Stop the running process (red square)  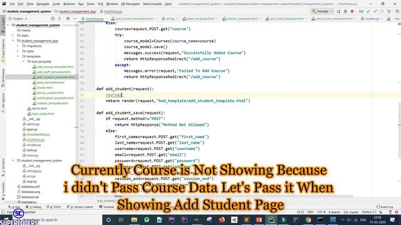click(352, 11)
